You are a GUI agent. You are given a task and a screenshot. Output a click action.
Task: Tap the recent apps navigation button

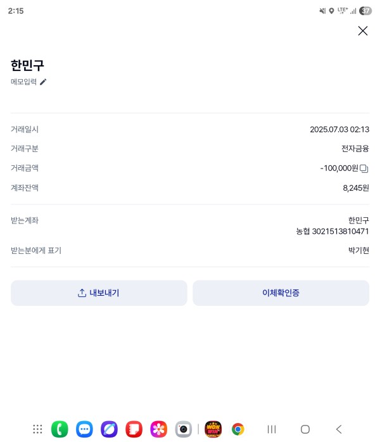(x=272, y=429)
